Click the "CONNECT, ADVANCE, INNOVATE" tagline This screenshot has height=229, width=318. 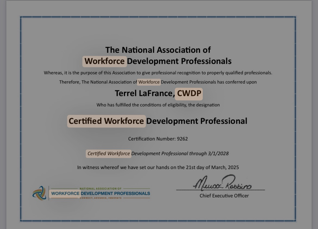click(x=101, y=198)
